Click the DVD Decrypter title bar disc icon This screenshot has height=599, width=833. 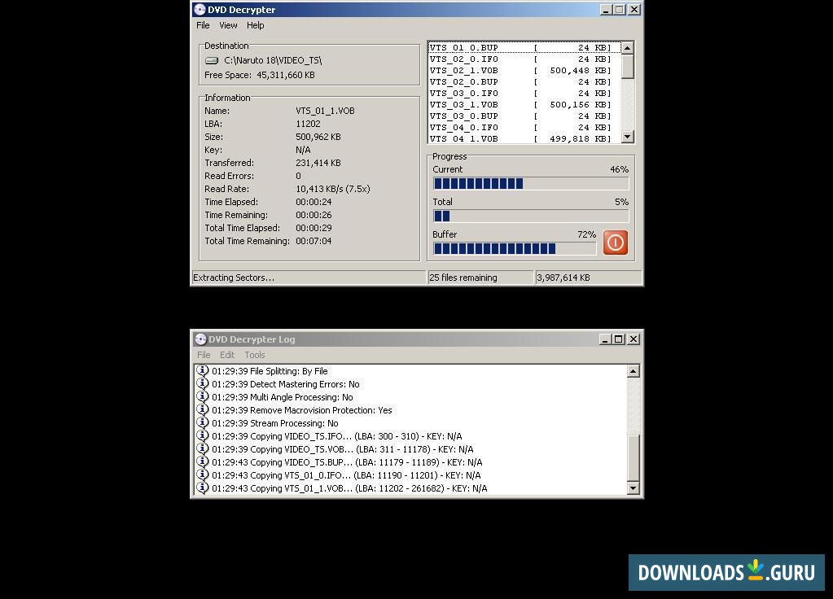(199, 10)
